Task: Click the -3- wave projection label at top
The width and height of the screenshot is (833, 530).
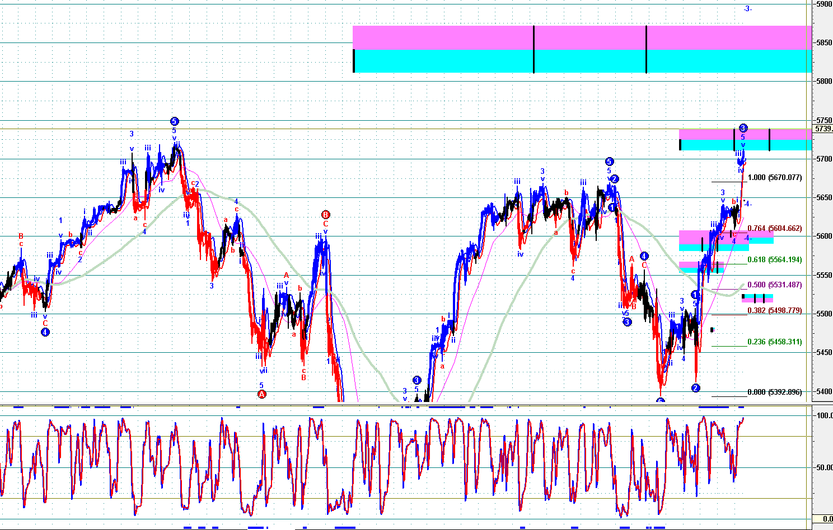Action: point(747,8)
